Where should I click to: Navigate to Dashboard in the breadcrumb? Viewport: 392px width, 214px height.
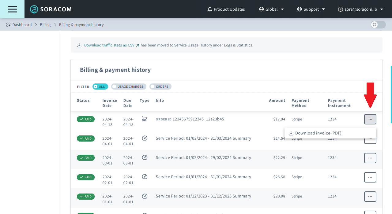click(22, 25)
